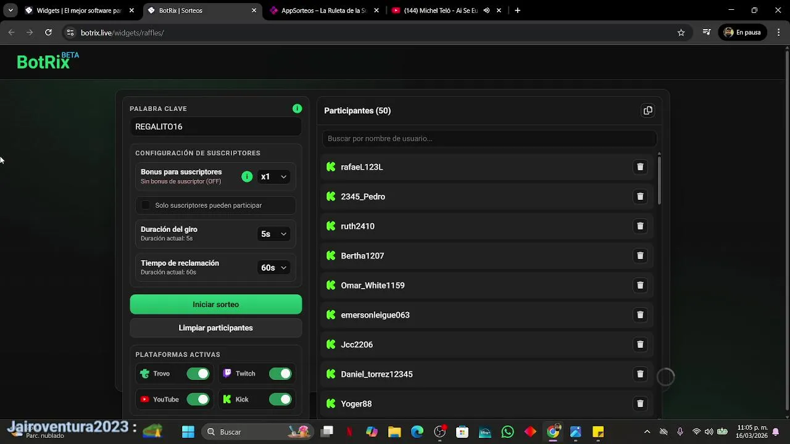Copy the participants list with the copy icon
The image size is (790, 444).
click(x=647, y=110)
